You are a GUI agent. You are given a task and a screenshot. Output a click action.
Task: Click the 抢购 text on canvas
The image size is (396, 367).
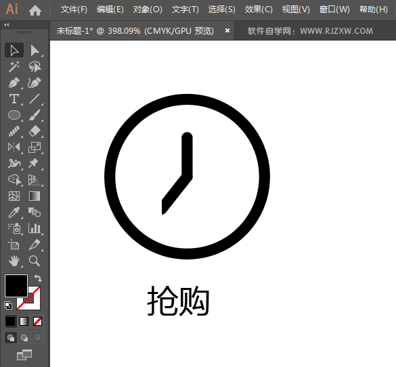178,301
